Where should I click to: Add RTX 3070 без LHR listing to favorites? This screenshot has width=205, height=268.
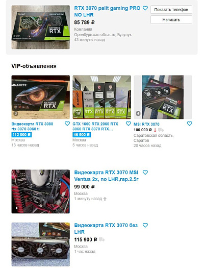point(145,226)
